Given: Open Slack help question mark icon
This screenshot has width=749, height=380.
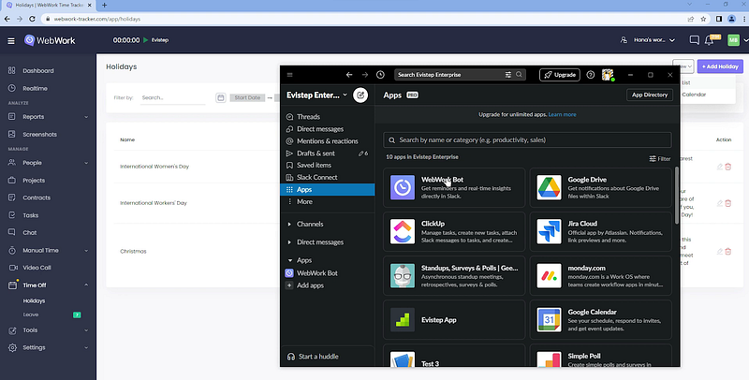Looking at the screenshot, I should pos(591,75).
